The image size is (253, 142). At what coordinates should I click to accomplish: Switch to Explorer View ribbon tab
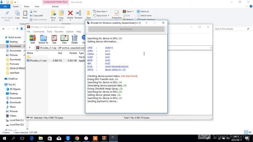click(37, 6)
